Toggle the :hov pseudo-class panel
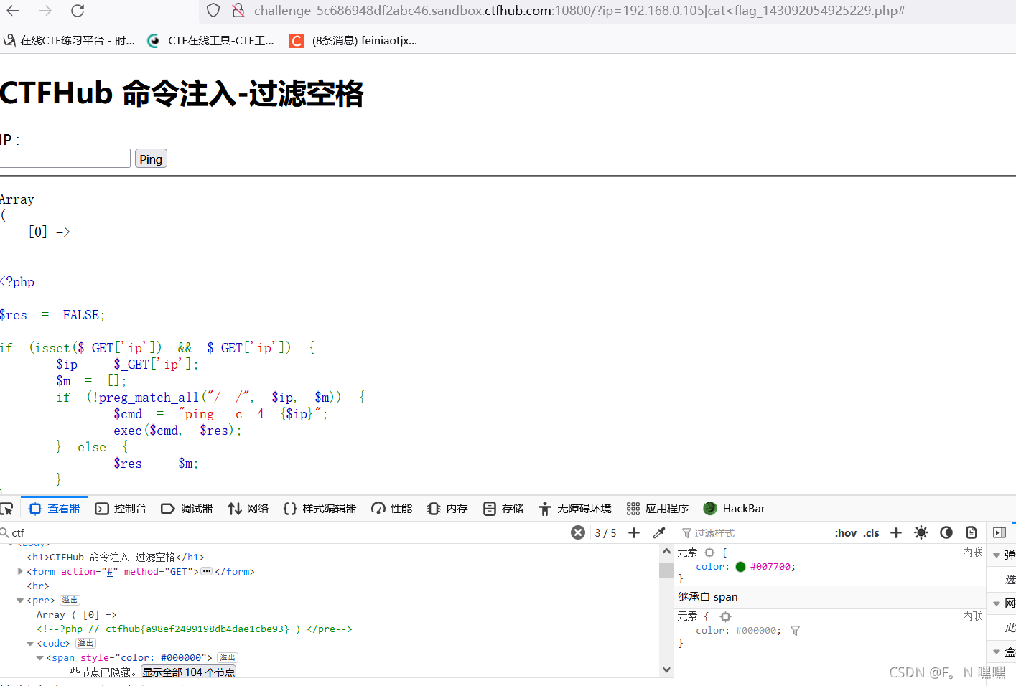The height and width of the screenshot is (686, 1016). 846,532
